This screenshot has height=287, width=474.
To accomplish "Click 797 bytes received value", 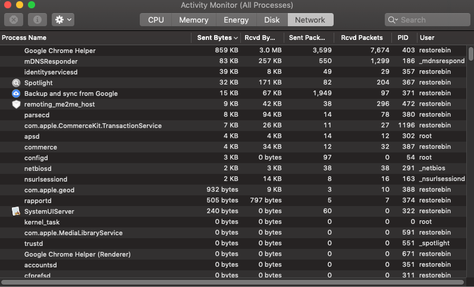I will tap(266, 200).
